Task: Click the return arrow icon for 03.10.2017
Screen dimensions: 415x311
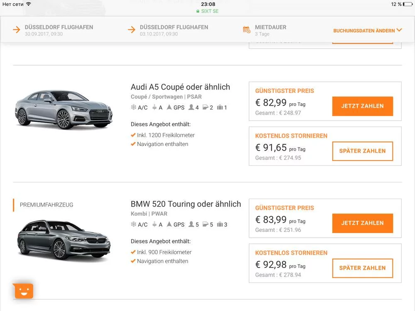Action: (x=132, y=30)
